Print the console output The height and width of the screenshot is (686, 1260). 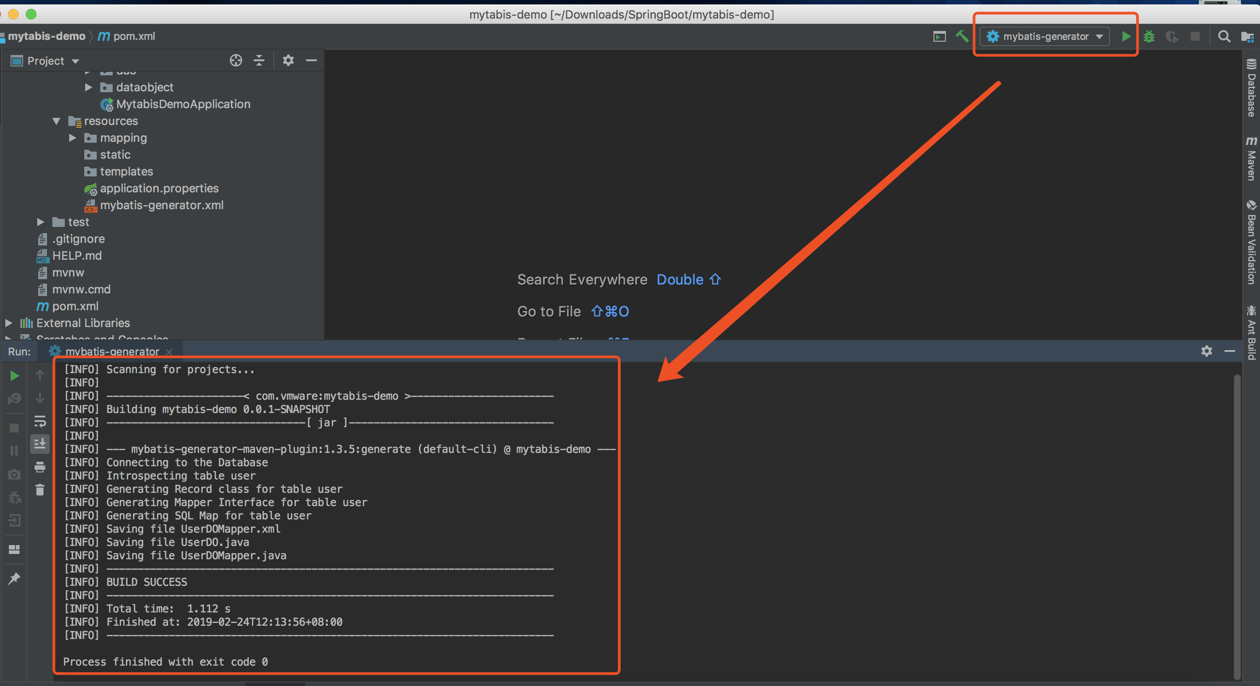pyautogui.click(x=39, y=467)
